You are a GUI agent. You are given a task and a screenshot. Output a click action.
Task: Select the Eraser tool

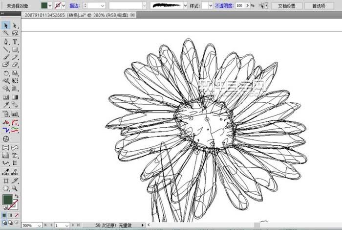pyautogui.click(x=15, y=65)
